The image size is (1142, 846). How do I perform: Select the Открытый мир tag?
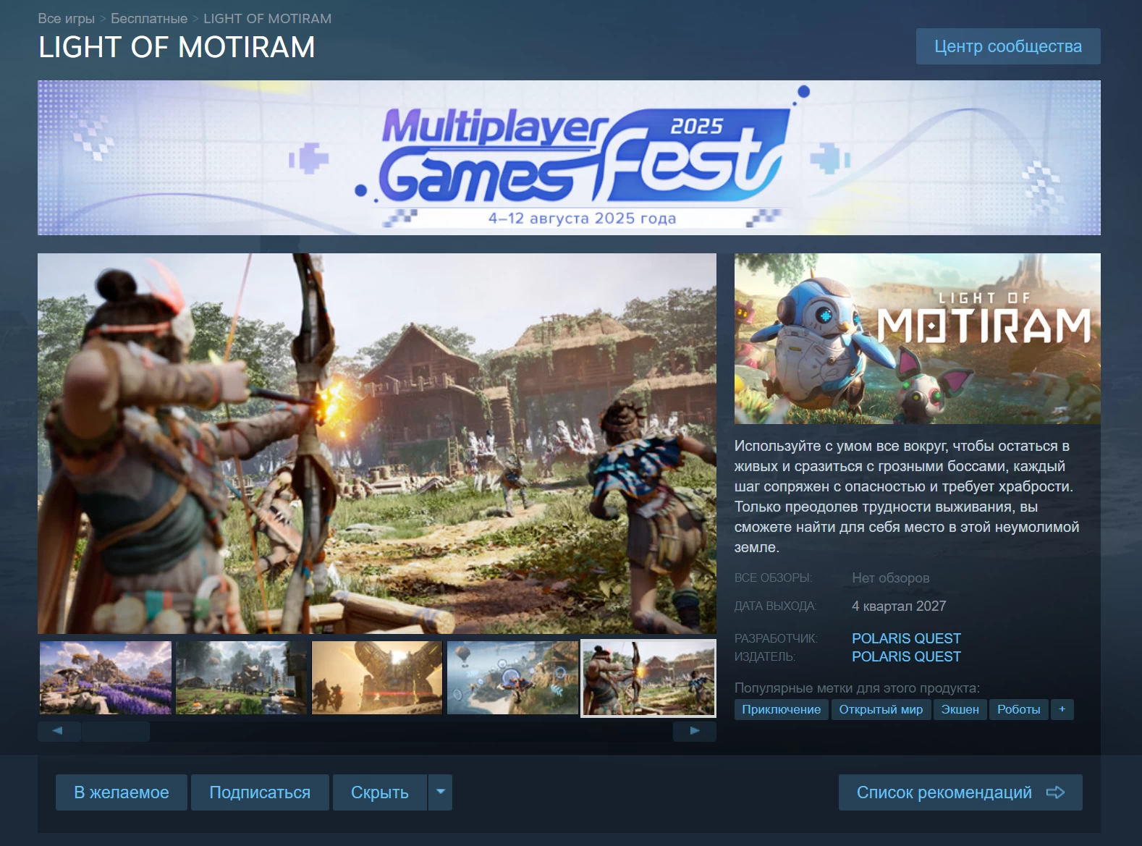pyautogui.click(x=881, y=709)
